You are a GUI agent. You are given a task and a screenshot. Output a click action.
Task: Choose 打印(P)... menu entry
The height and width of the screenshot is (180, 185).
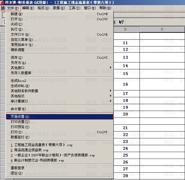[59, 132]
